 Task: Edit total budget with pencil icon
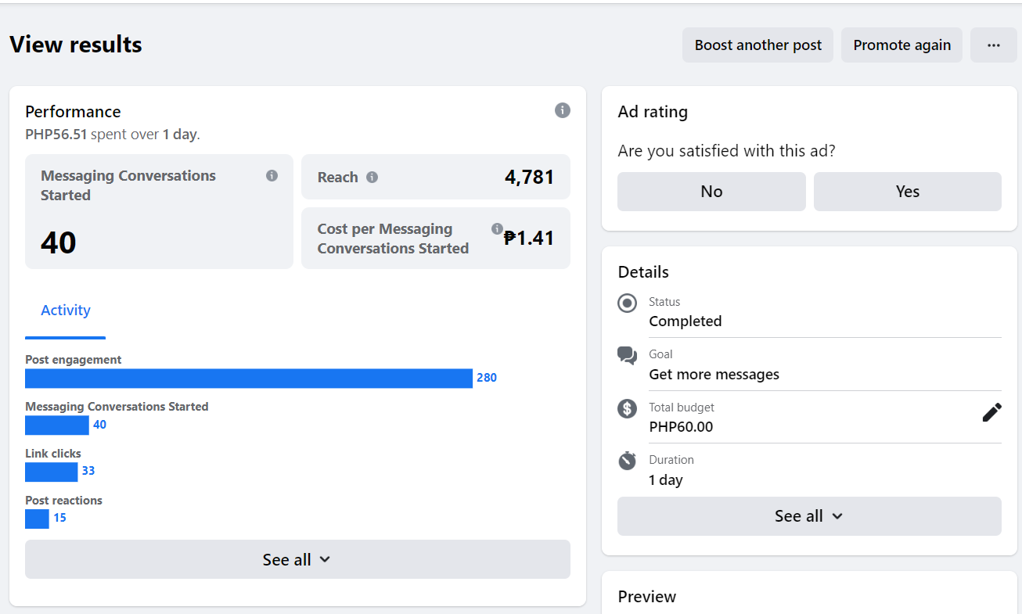point(991,412)
